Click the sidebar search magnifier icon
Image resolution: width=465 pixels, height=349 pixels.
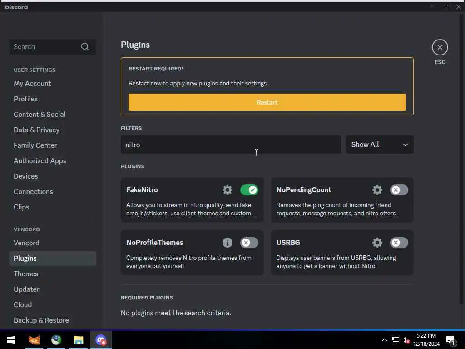coord(85,47)
